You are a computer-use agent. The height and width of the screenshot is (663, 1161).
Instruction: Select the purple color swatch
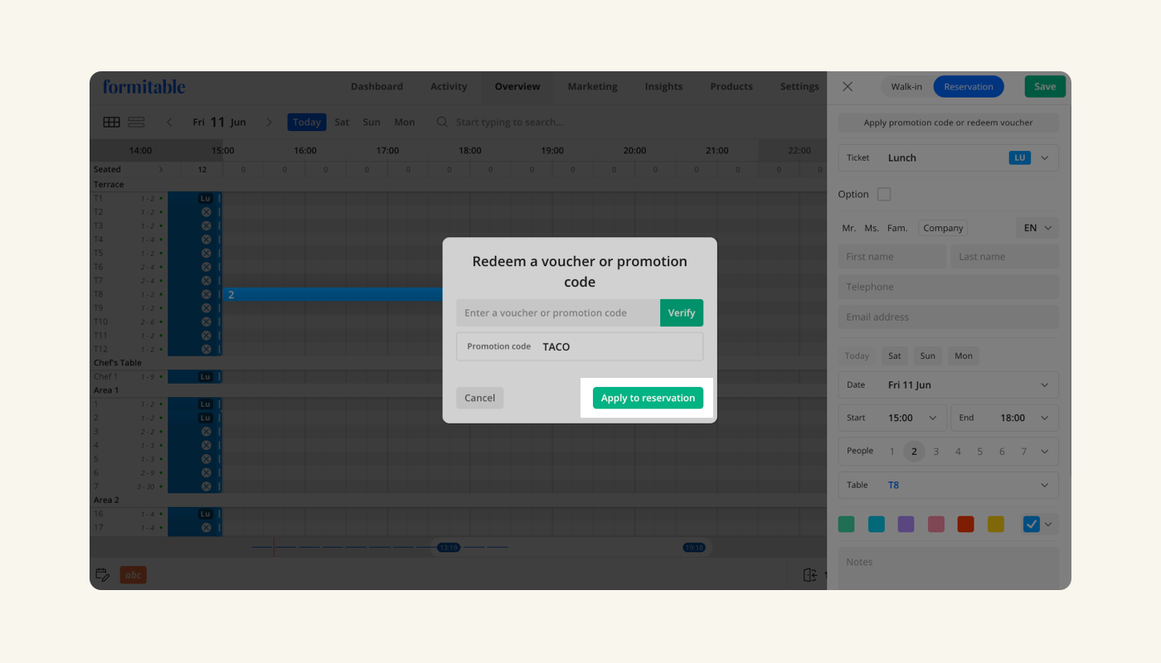[906, 524]
